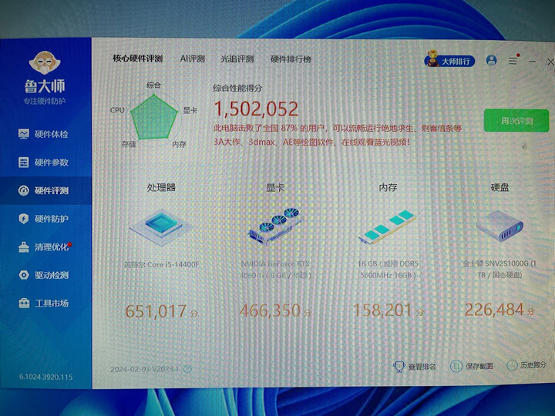Click 16 GB DDR5 5600MHz memory text
The image size is (555, 416).
coord(388,269)
